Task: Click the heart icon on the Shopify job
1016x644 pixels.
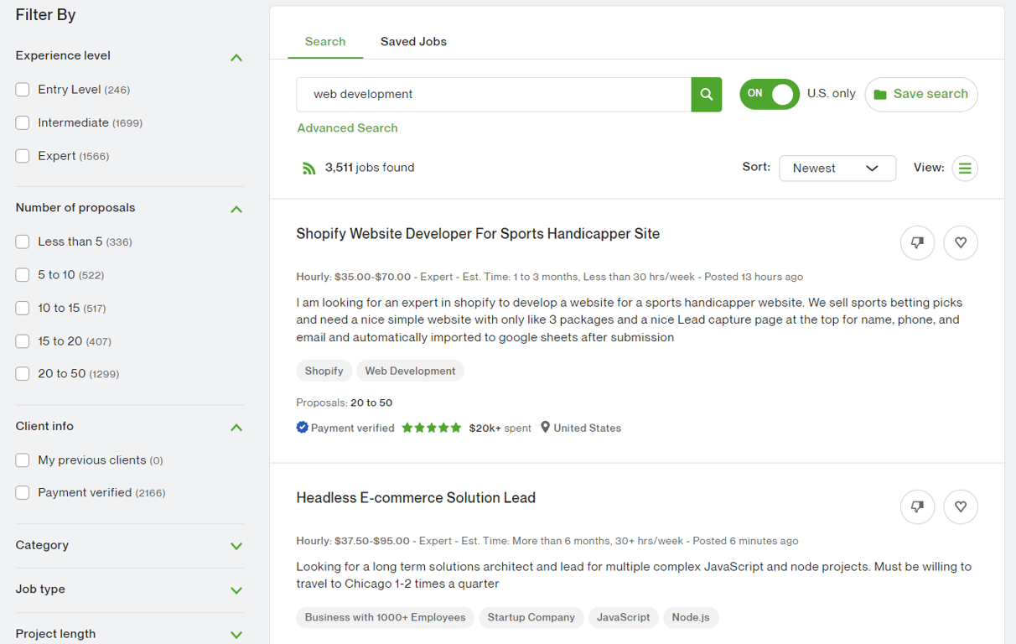Action: tap(960, 242)
